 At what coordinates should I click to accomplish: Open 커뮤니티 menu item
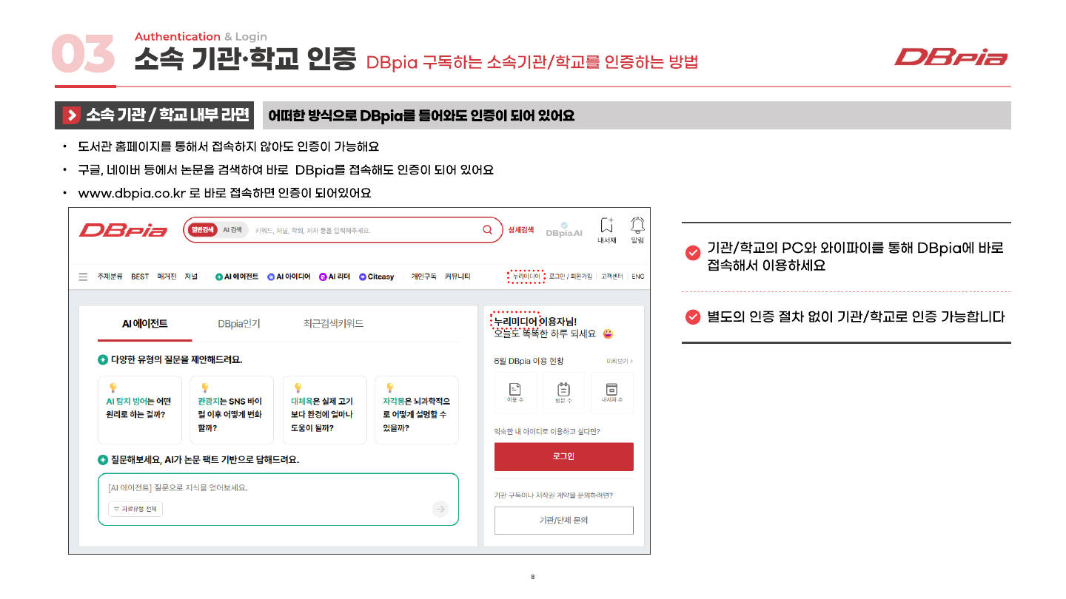point(457,277)
